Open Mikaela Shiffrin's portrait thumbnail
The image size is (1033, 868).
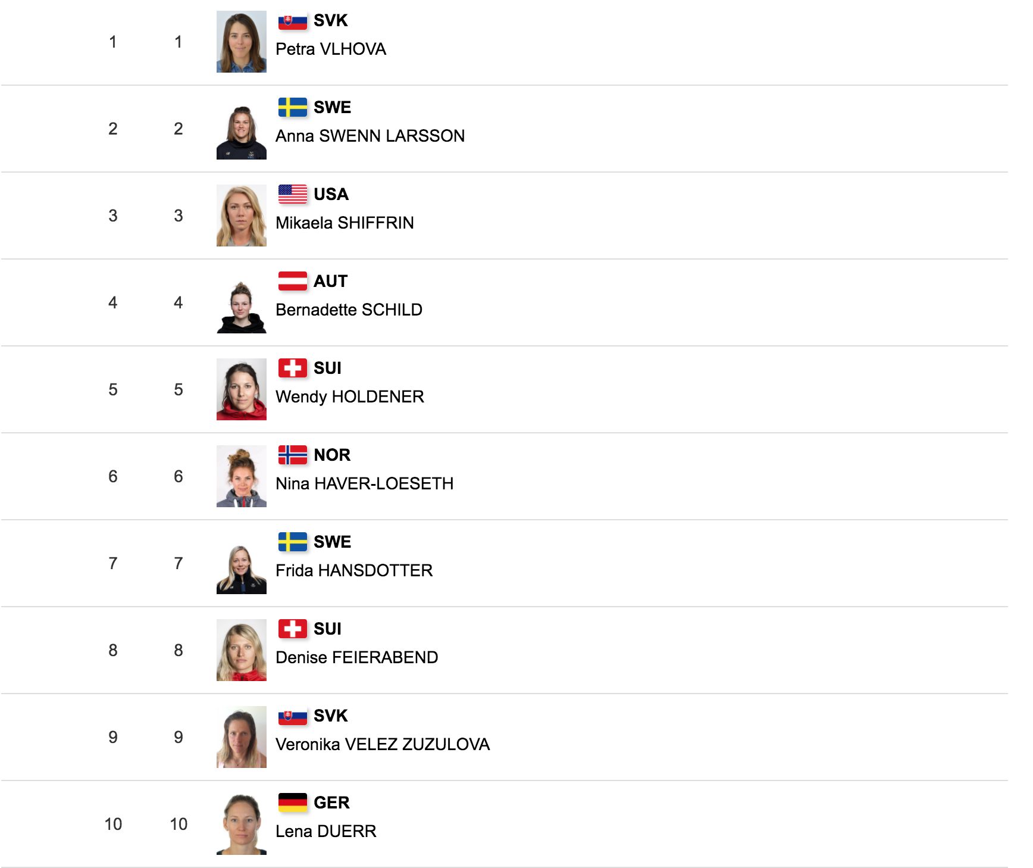[x=241, y=216]
